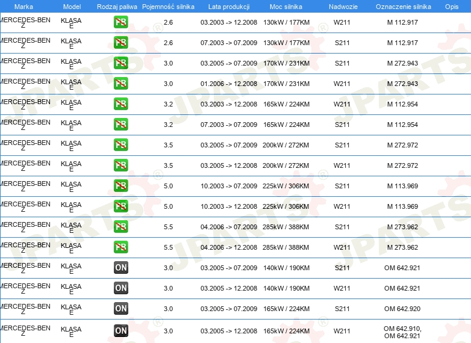Click the PB fuel icon in the 2.6 S211 row
Screen dimensions: 471x343
point(120,43)
